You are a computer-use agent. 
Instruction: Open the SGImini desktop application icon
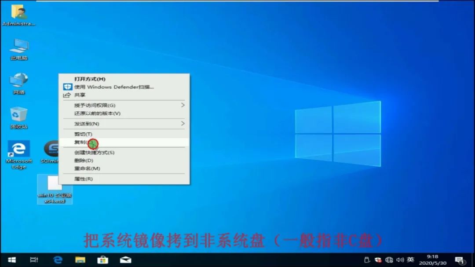(51, 152)
